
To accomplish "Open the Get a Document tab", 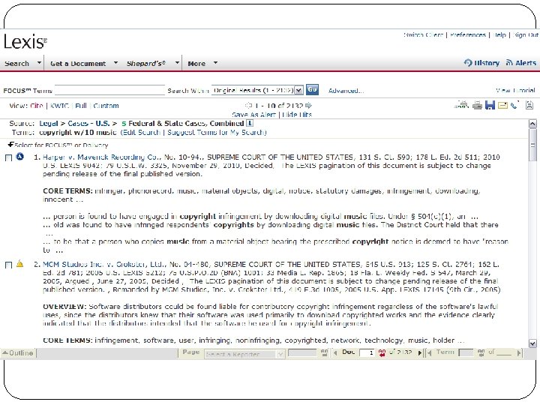I will [x=78, y=63].
